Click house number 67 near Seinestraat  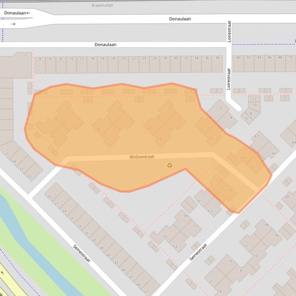(257, 136)
